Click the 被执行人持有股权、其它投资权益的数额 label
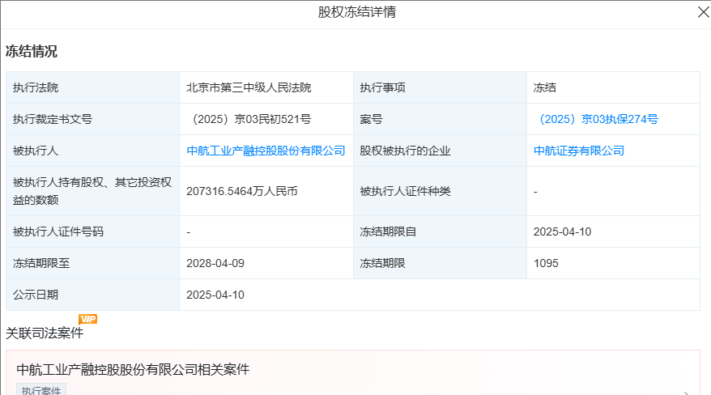This screenshot has width=711, height=395. pyautogui.click(x=92, y=191)
